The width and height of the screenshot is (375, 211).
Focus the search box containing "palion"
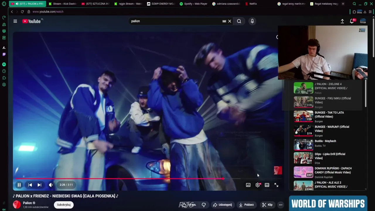(176, 21)
